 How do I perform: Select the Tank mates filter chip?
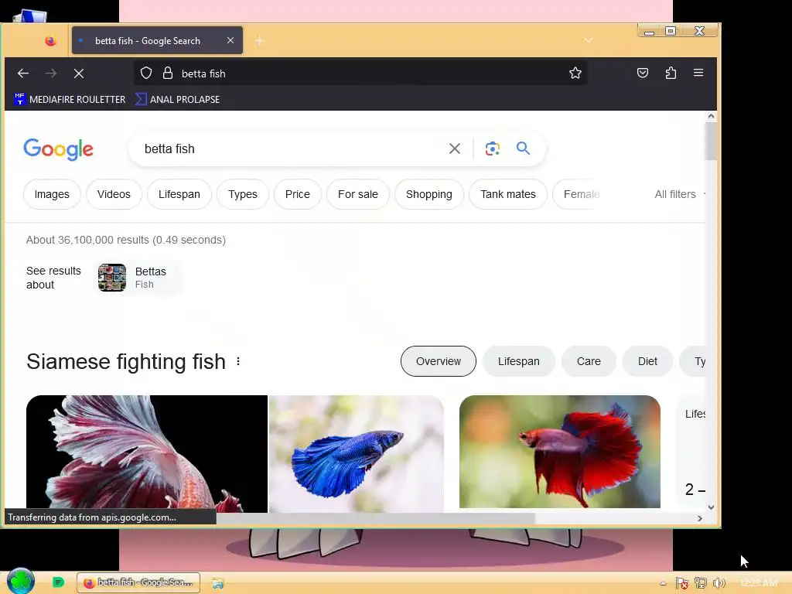[x=507, y=194]
